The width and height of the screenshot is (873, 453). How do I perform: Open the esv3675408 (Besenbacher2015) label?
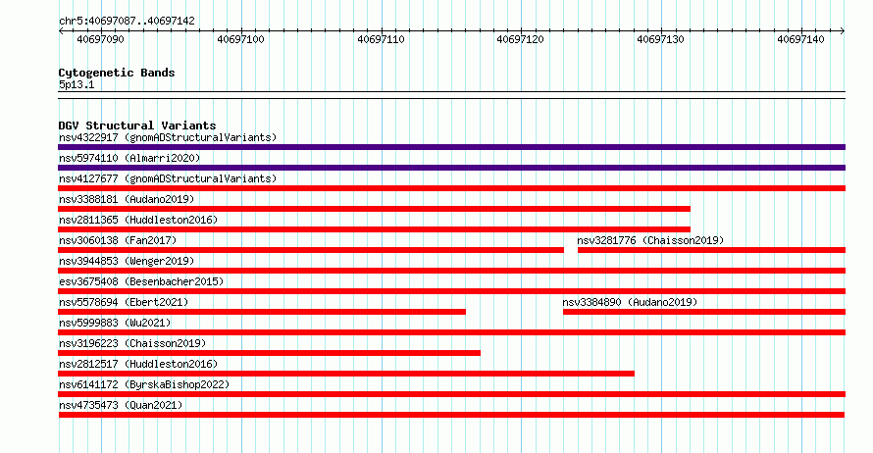tap(141, 281)
